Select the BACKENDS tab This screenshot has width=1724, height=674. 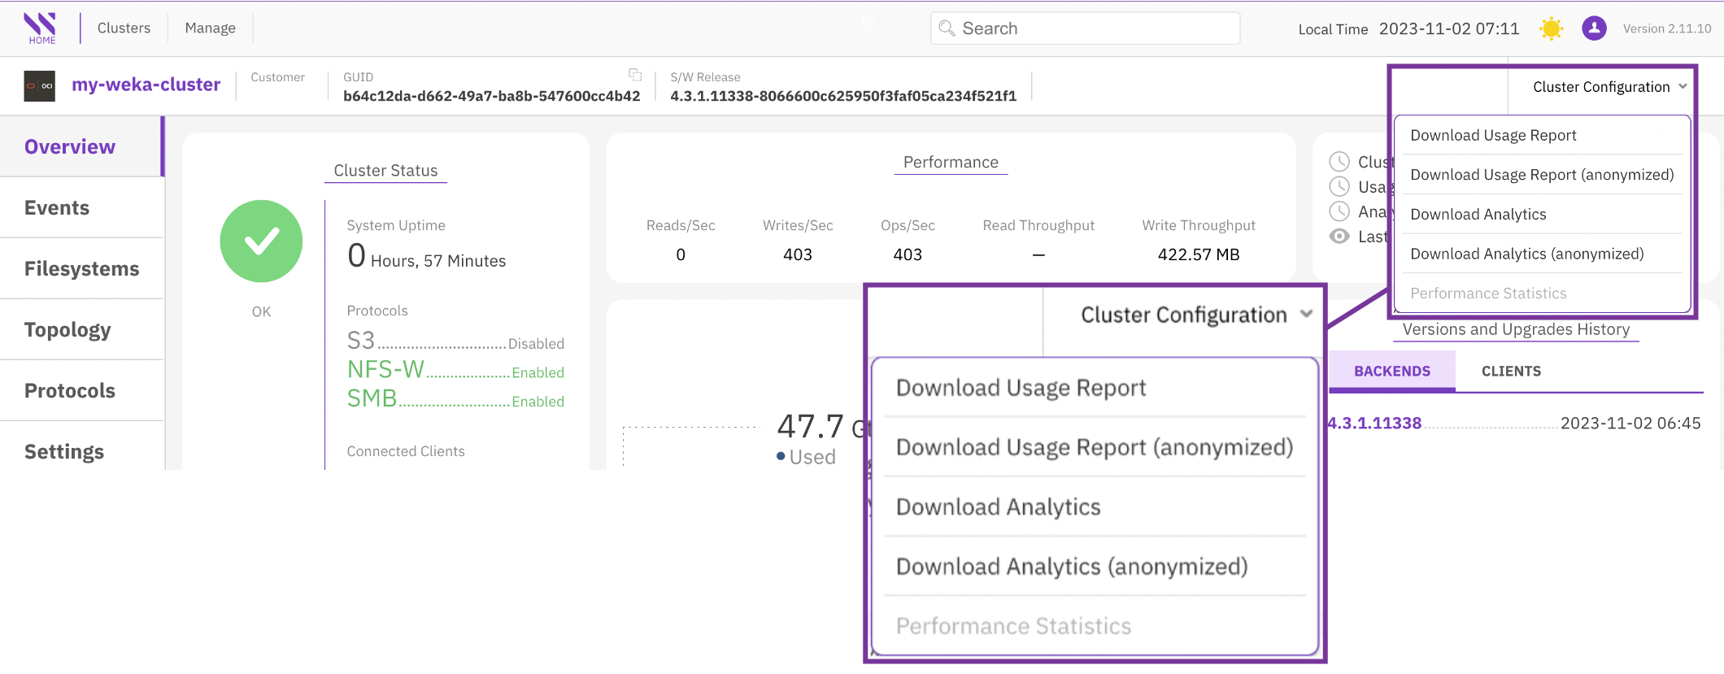[1391, 372]
